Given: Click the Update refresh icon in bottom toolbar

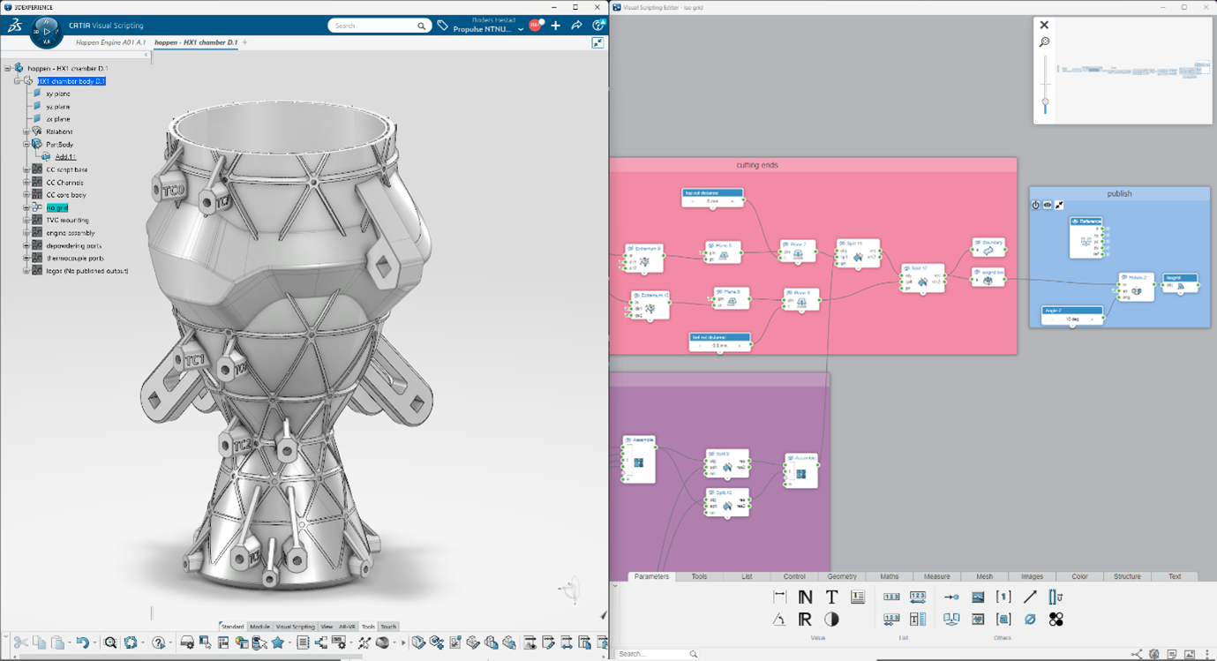Looking at the screenshot, I should (131, 642).
